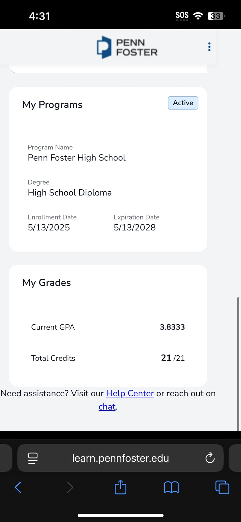Click the Help Center link
241x522 pixels.
click(x=130, y=393)
